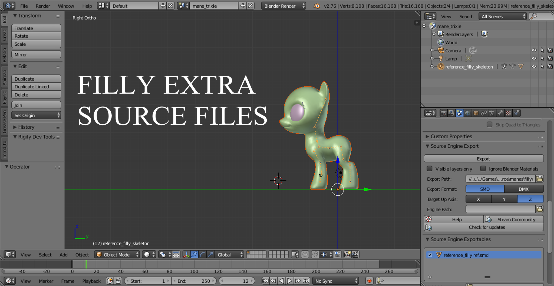Open Steam Community button

(x=514, y=219)
